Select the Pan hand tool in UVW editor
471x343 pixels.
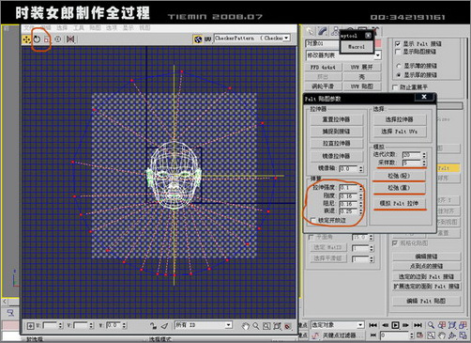click(x=246, y=326)
